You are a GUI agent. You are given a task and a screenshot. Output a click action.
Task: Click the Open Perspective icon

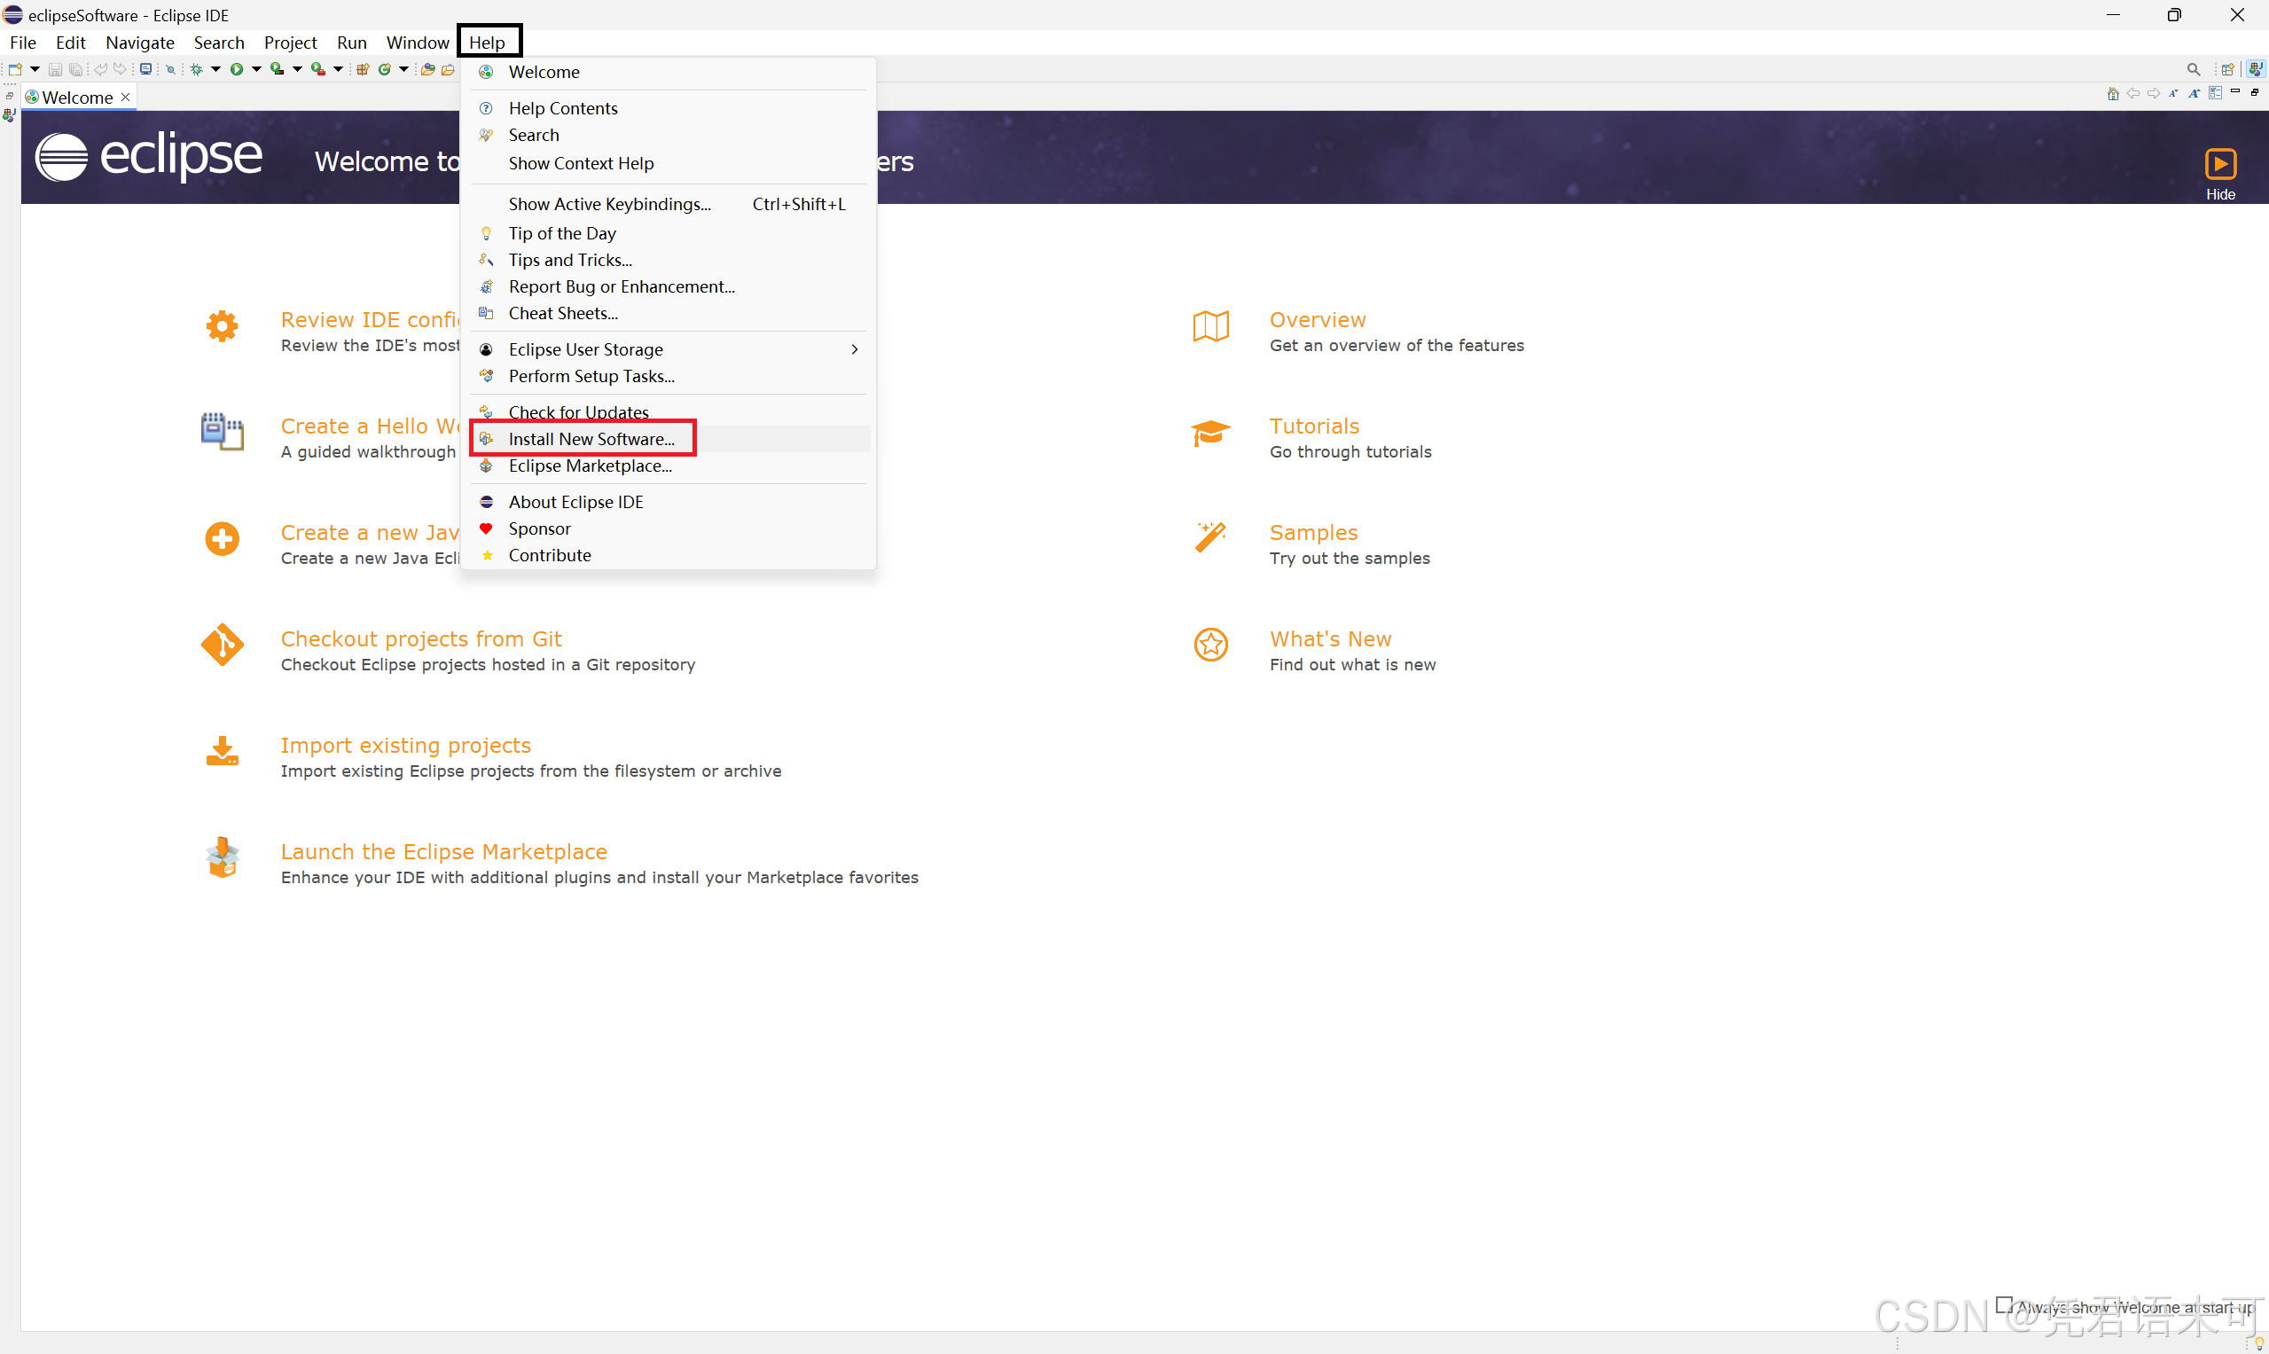click(2227, 69)
